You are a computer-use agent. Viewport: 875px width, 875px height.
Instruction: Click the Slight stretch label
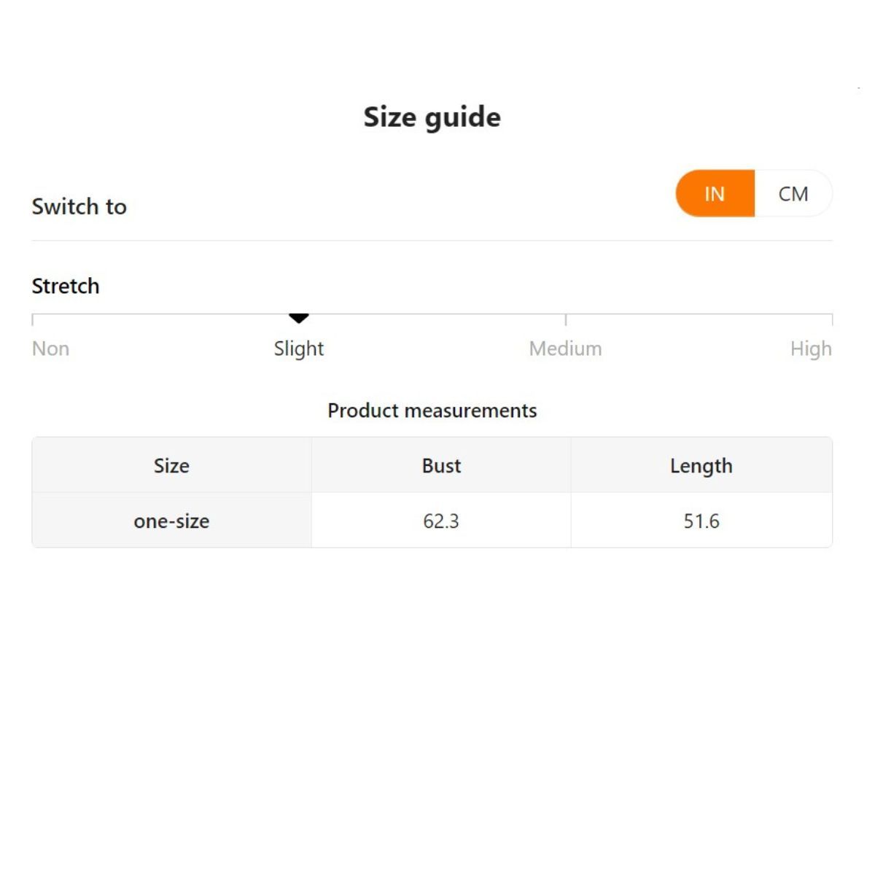click(x=299, y=349)
